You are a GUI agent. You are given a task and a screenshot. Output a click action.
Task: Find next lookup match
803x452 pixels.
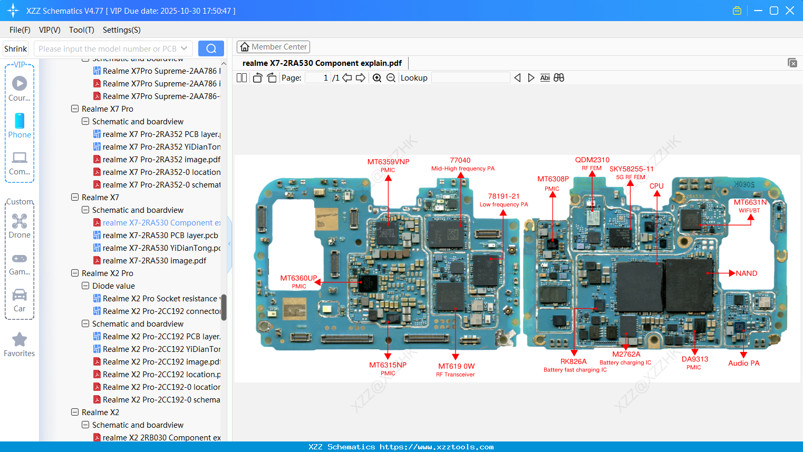click(x=531, y=78)
